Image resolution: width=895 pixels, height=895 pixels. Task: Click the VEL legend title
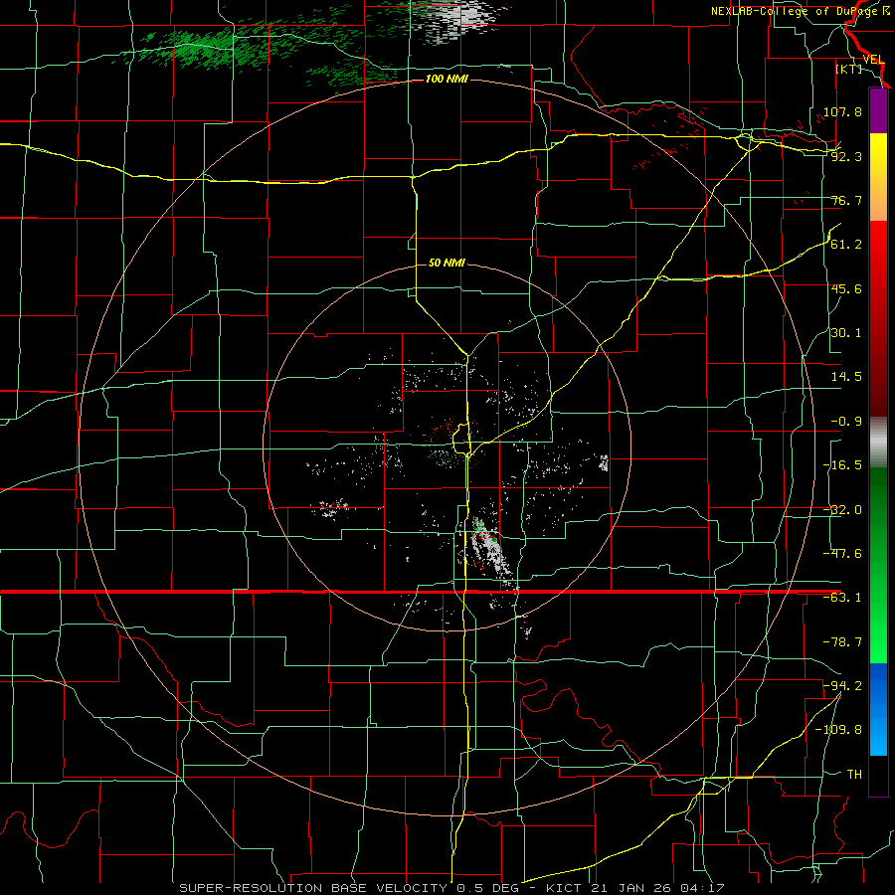point(873,60)
